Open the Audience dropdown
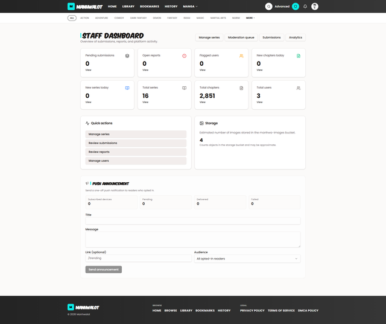The height and width of the screenshot is (324, 386). 247,258
